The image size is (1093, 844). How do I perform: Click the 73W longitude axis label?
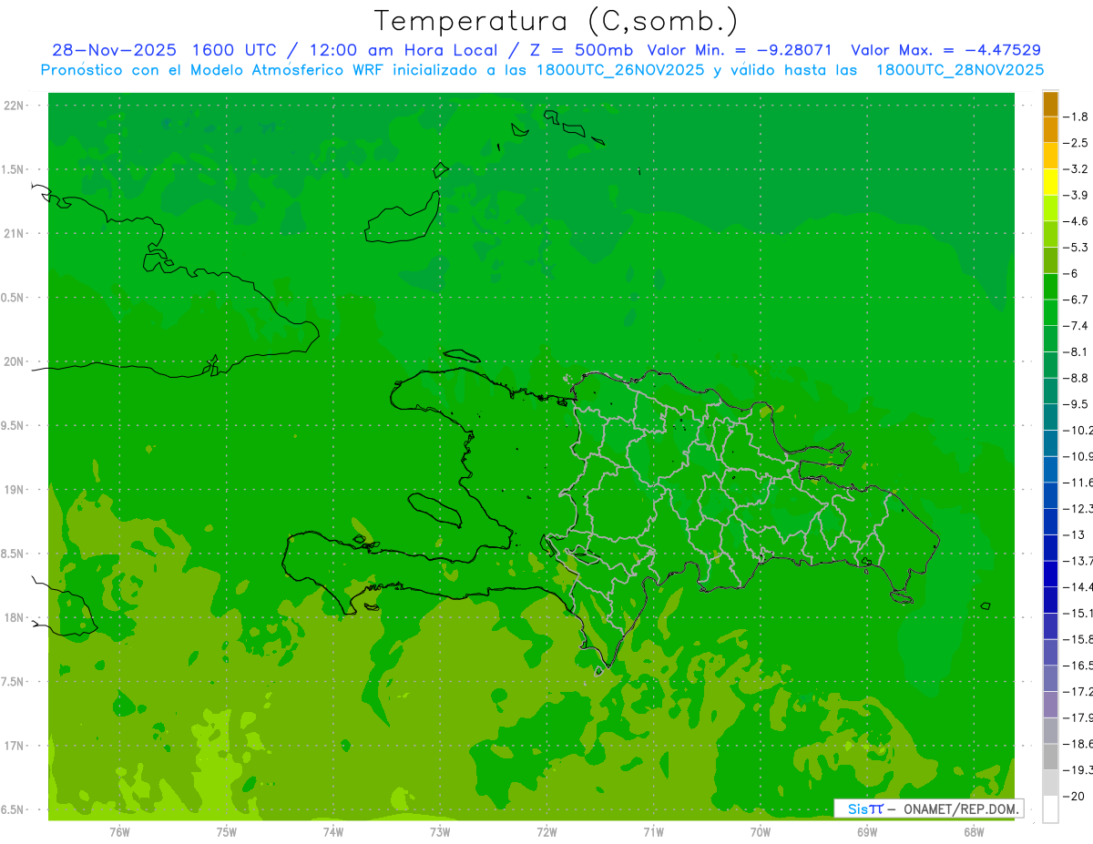(439, 831)
